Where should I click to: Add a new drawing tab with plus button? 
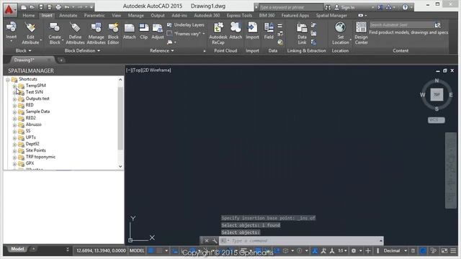pos(61,60)
